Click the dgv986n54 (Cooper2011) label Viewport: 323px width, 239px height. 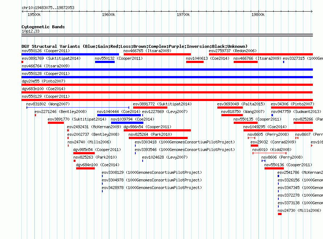click(147, 127)
